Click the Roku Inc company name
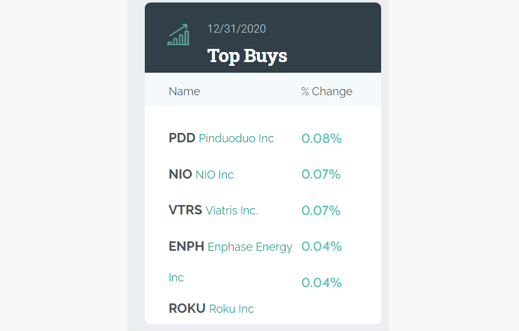Screen dimensions: 519x331 [x=231, y=308]
